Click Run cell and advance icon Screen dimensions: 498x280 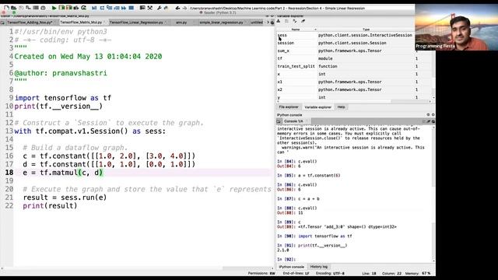(69, 8)
